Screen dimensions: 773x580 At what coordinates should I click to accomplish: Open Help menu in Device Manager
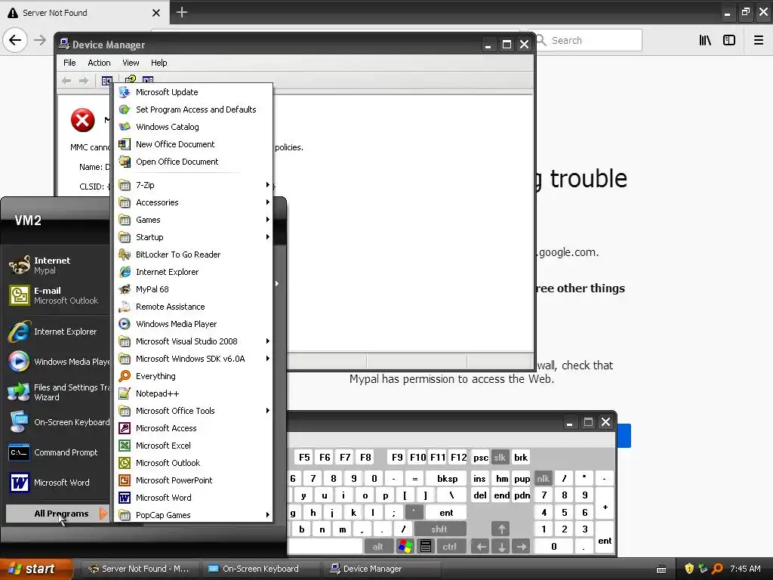point(159,63)
